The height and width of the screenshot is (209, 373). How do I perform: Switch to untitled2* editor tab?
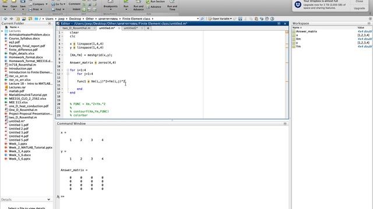coord(131,28)
